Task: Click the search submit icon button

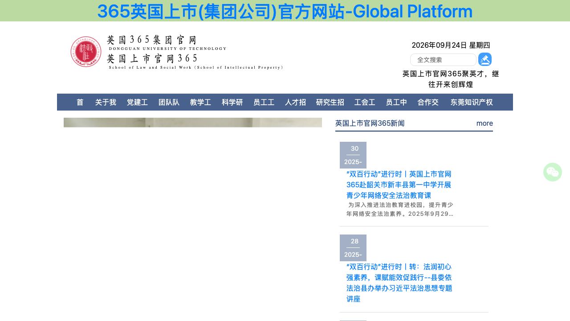Action: 485,59
